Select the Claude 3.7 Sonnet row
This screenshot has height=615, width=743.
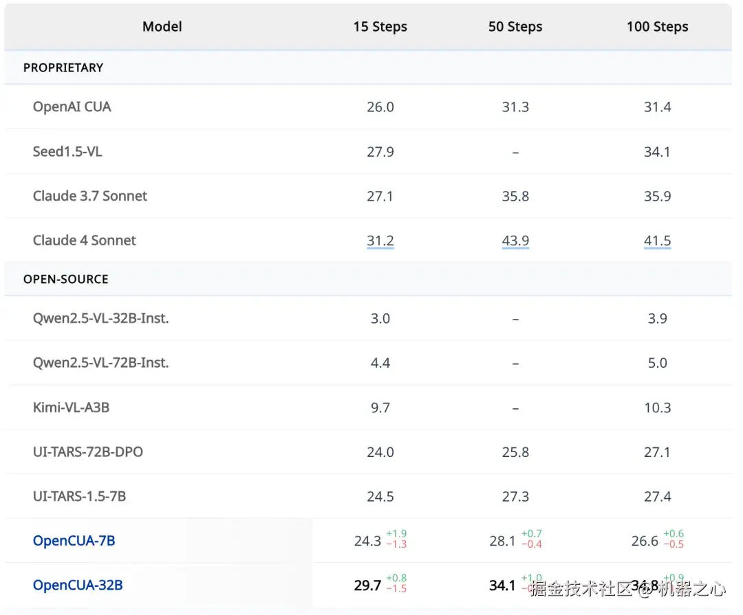pyautogui.click(x=90, y=196)
